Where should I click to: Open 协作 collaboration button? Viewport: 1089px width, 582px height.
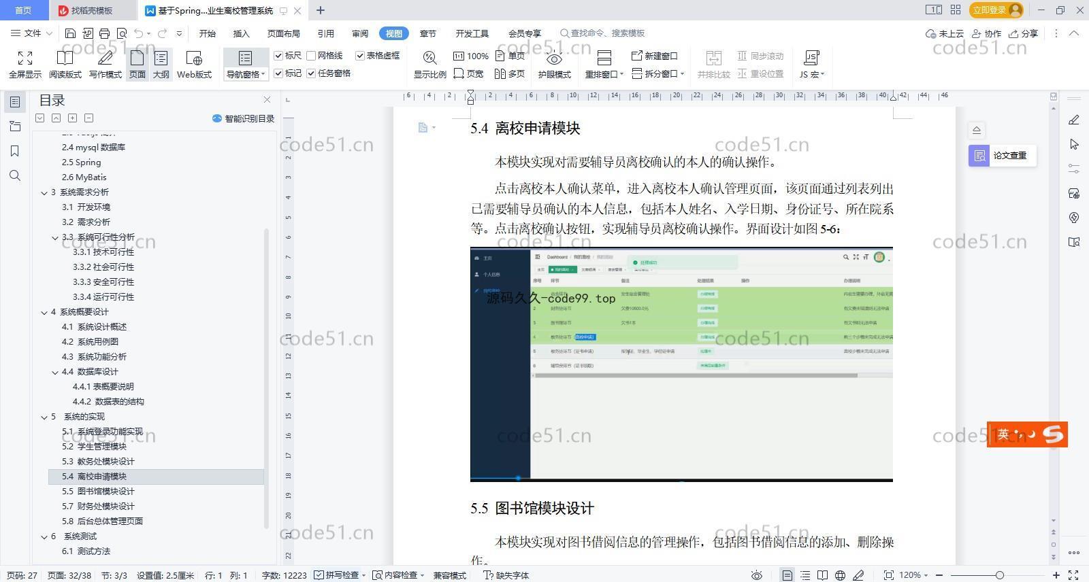pyautogui.click(x=987, y=33)
